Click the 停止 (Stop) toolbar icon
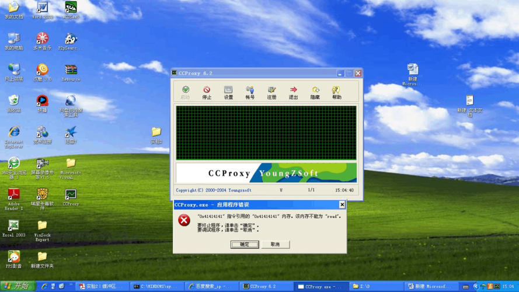519x292 pixels. 207,92
